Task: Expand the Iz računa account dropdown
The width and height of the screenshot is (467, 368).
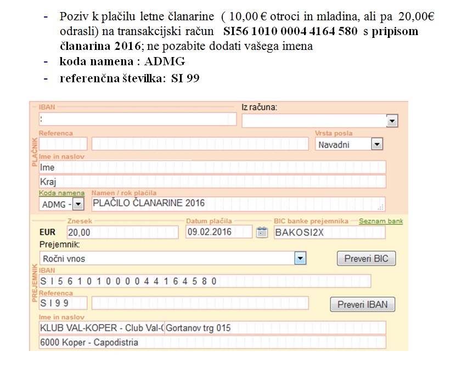Action: click(x=391, y=121)
